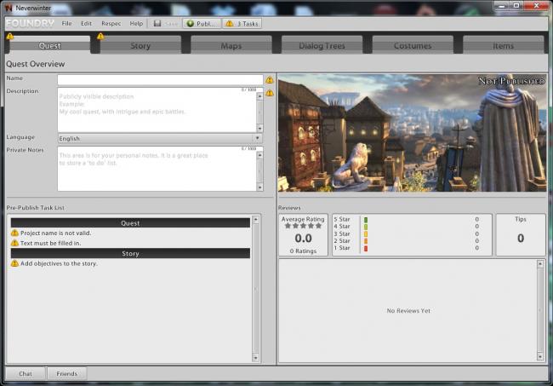
Task: Switch to the Dialog Trees tab
Action: point(322,45)
